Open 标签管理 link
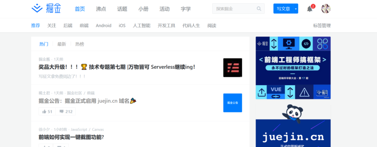The image size is (377, 147). 322,25
